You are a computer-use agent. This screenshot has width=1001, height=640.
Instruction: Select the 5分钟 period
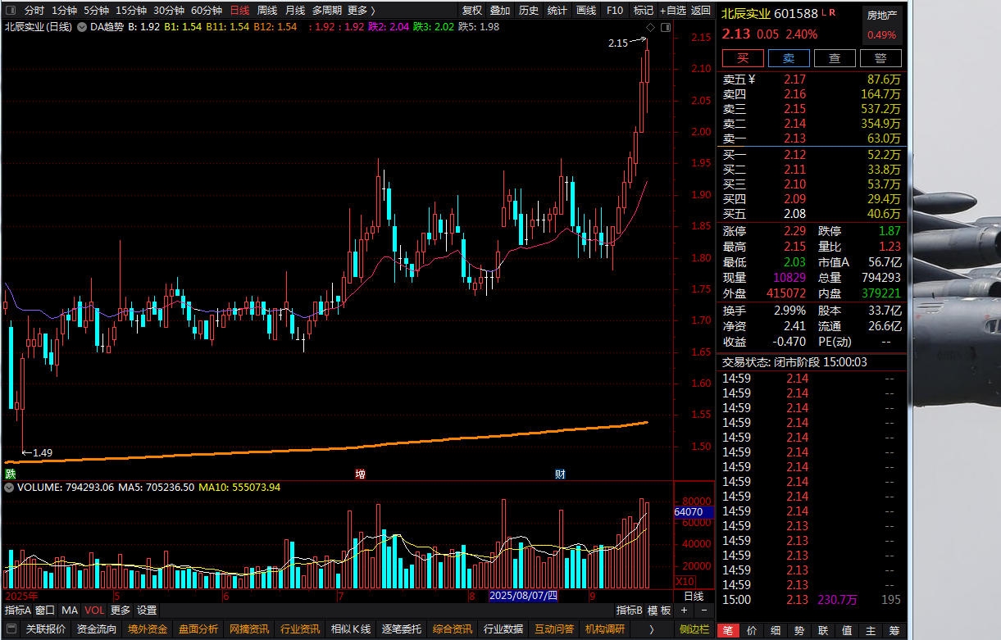click(96, 11)
